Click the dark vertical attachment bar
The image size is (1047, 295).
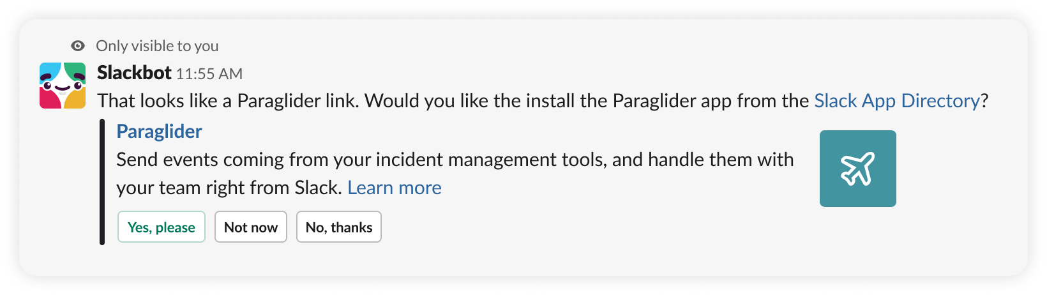102,182
